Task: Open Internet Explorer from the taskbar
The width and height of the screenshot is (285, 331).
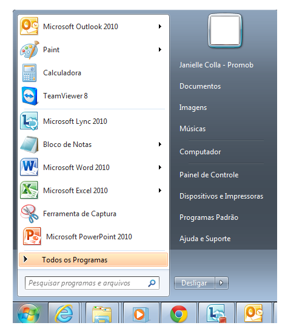Action: point(64,313)
